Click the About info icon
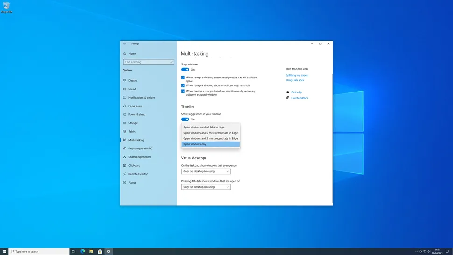Image resolution: width=453 pixels, height=255 pixels. (125, 183)
